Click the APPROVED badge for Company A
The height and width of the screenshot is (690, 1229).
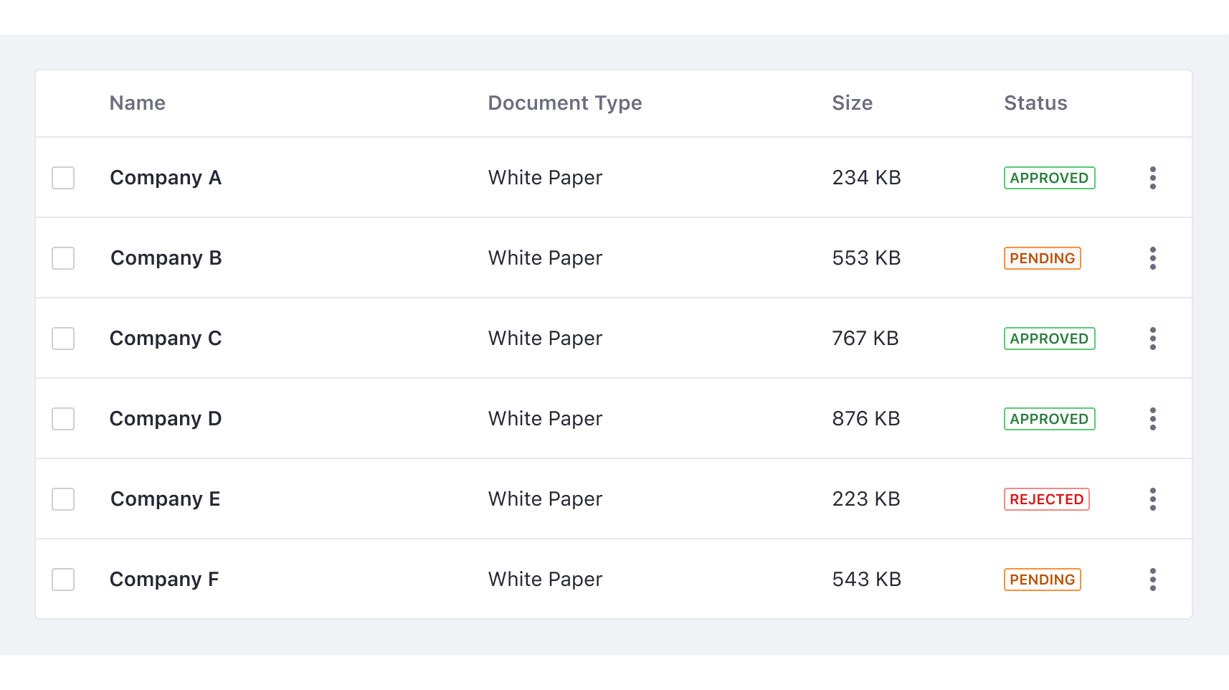(x=1049, y=178)
